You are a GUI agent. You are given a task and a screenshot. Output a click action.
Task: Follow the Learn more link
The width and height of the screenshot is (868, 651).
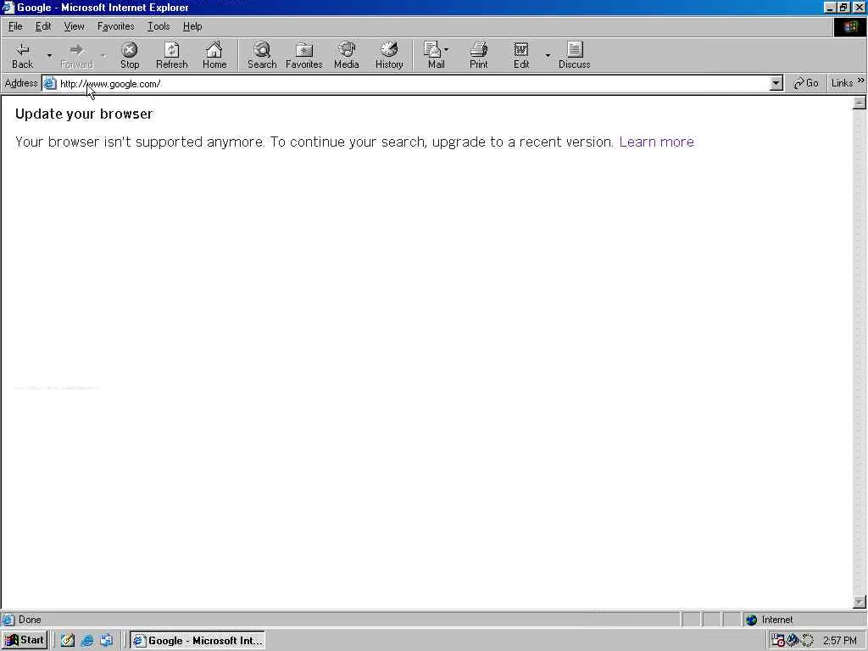(x=657, y=142)
